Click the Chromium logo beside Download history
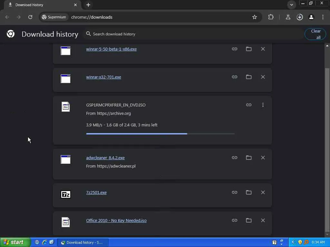330x247 pixels. pos(11,34)
